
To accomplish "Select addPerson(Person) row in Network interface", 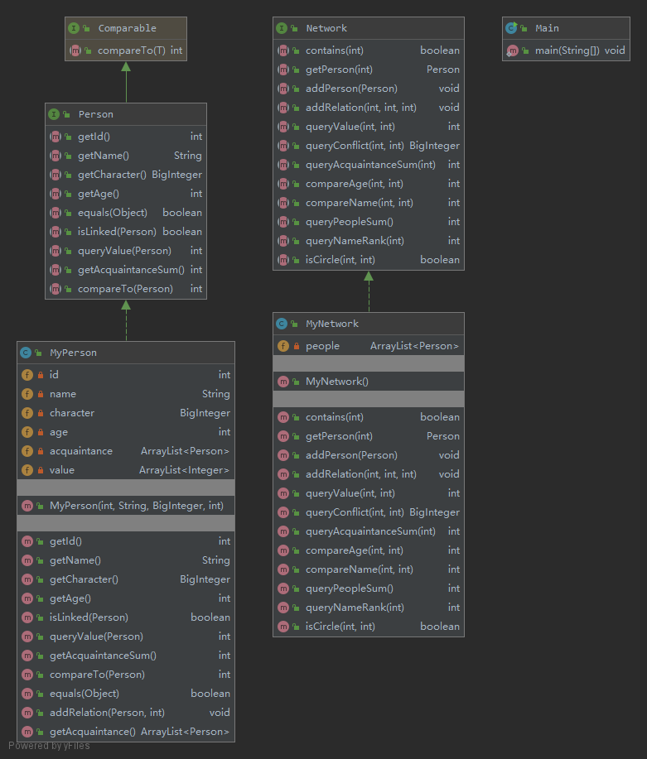I will click(369, 89).
